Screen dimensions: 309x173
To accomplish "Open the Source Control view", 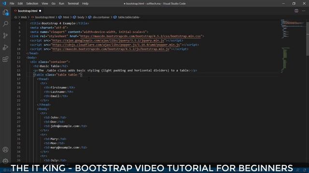I will (5, 36).
